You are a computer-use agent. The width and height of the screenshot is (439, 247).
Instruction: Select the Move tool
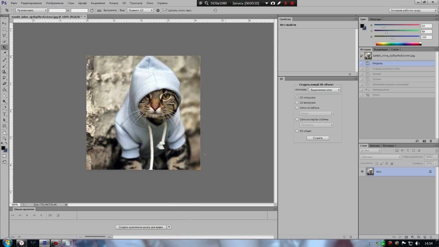[4, 23]
